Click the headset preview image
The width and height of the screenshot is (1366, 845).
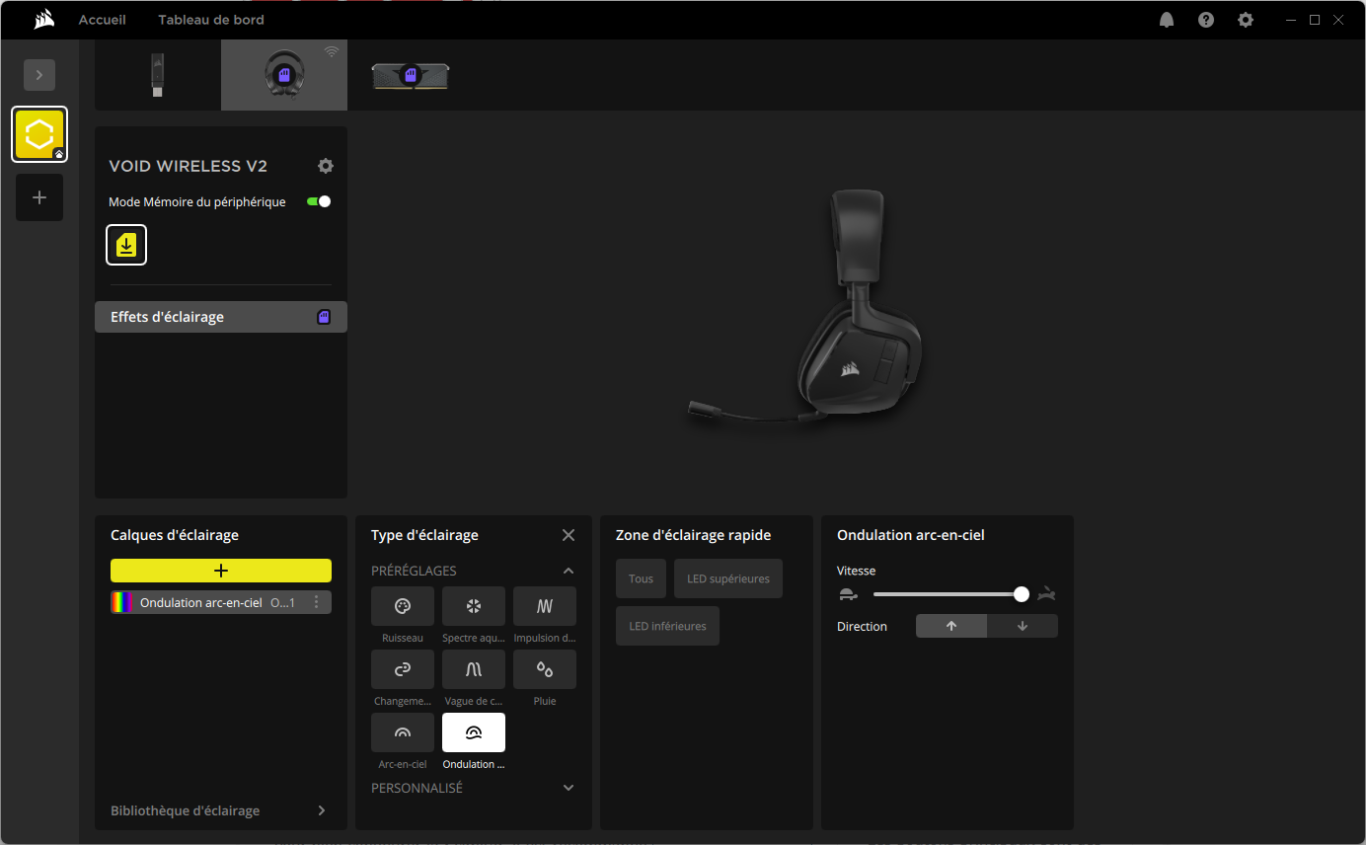807,308
